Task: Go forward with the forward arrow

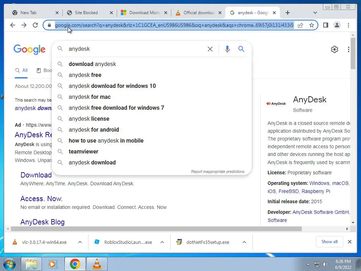Action: pyautogui.click(x=24, y=25)
